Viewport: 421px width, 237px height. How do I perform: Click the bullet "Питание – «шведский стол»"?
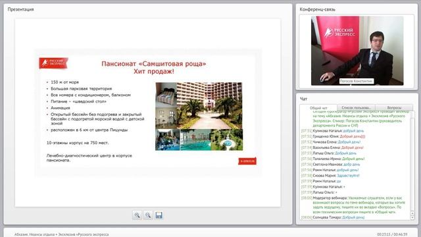click(x=79, y=101)
